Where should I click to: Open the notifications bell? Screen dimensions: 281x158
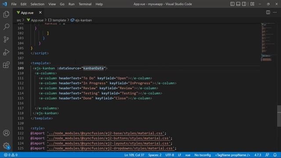[x=275, y=155]
